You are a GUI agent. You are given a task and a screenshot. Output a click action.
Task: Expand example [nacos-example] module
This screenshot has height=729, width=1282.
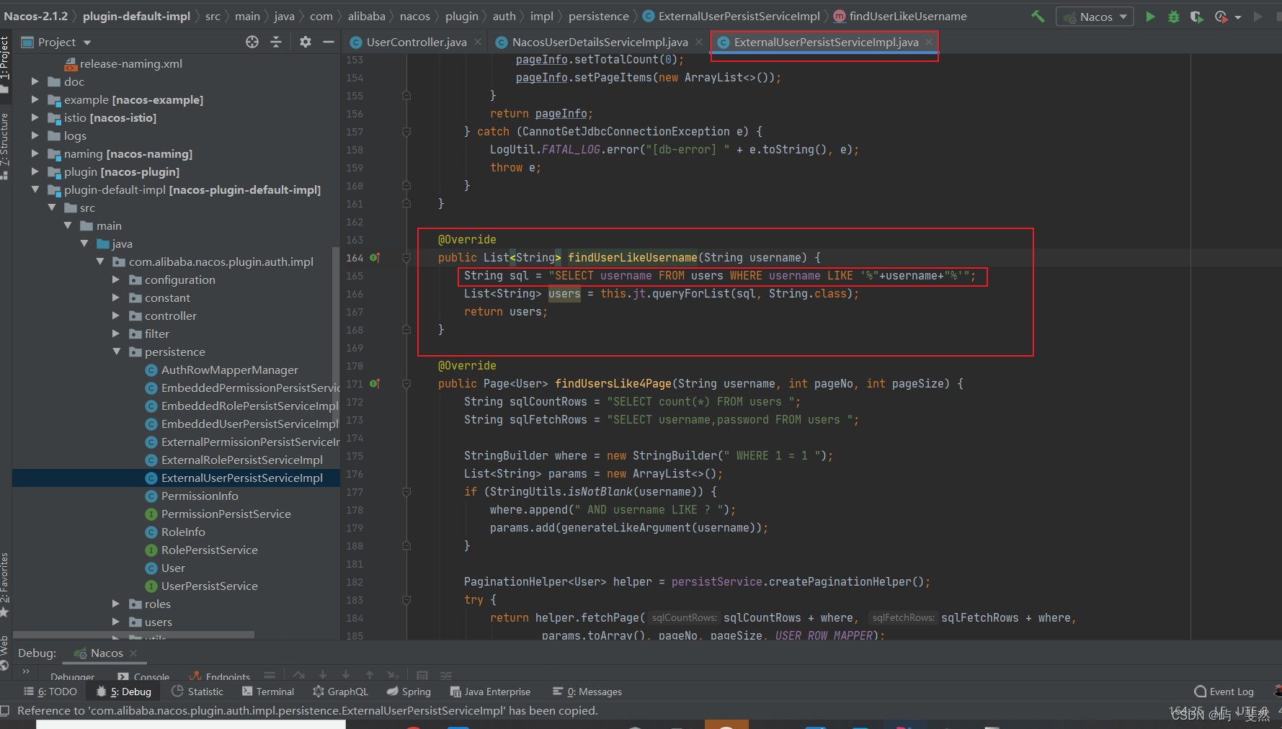click(x=35, y=99)
